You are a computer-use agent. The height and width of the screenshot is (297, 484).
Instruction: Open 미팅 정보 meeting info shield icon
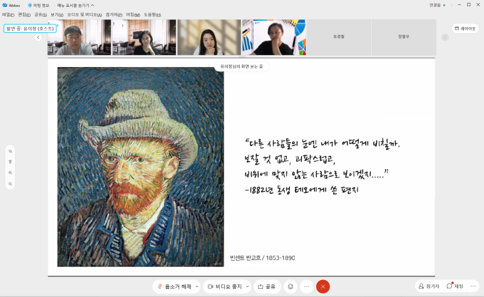[x=30, y=5]
